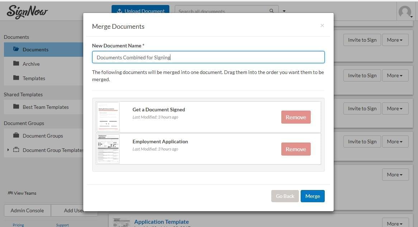Click the search magnifier icon
Viewport: 418px width, 227px height.
[272, 11]
